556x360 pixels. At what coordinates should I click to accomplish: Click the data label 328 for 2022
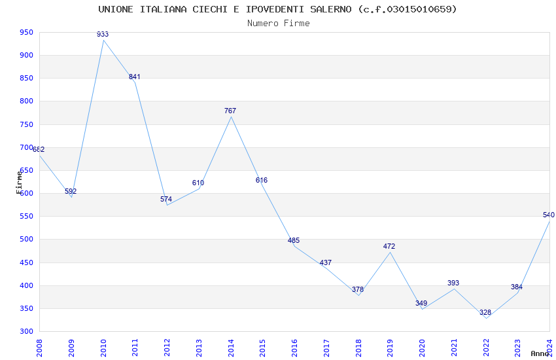tap(485, 312)
